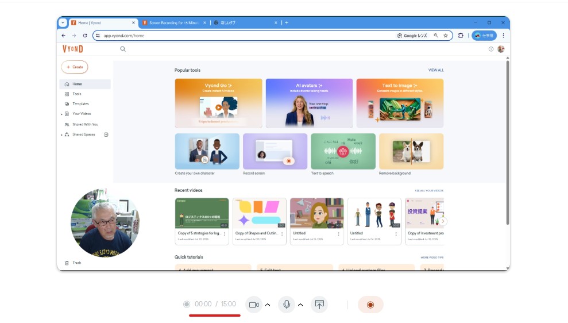
Task: Click SEE ALL YOUR VIDEOS link
Action: tap(429, 191)
